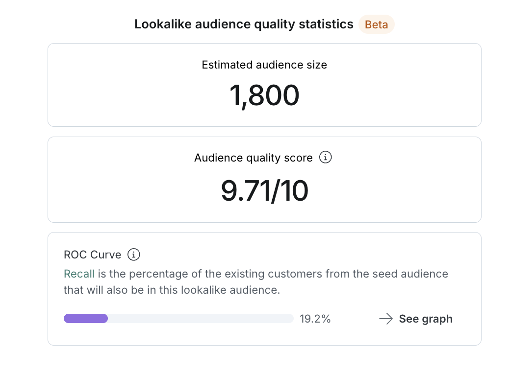The image size is (509, 373).
Task: Click the Beta label near the page title
Action: [x=377, y=24]
